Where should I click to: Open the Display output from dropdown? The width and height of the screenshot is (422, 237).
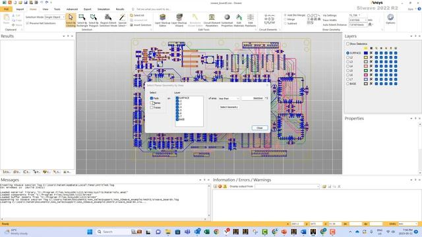click(x=287, y=186)
